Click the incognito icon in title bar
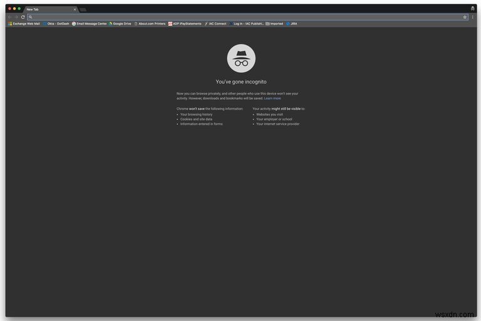The width and height of the screenshot is (481, 321). pos(472,9)
